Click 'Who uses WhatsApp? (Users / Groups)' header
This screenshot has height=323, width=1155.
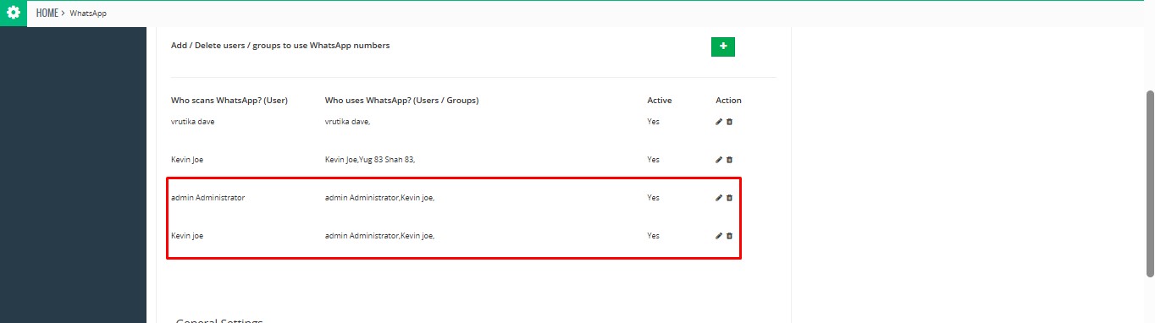[402, 101]
